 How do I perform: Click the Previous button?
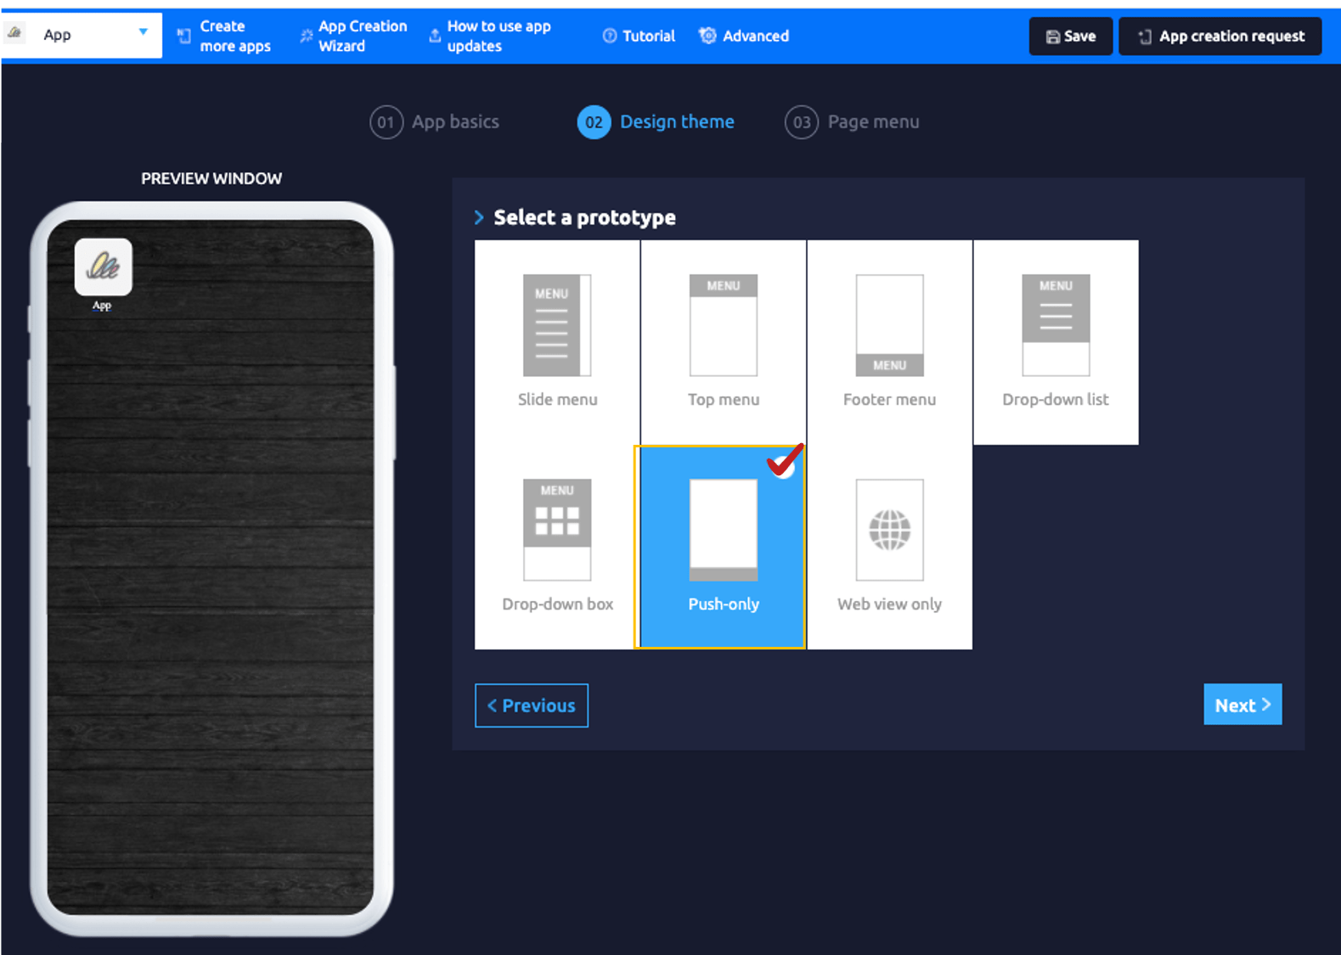pos(532,705)
